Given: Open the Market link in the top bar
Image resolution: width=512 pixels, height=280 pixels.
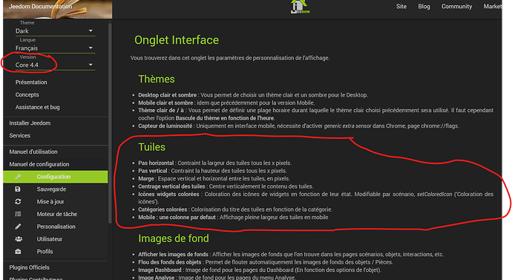Looking at the screenshot, I should [493, 7].
